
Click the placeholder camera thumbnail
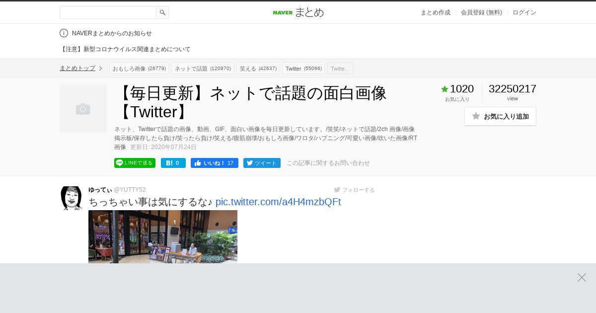(x=83, y=108)
